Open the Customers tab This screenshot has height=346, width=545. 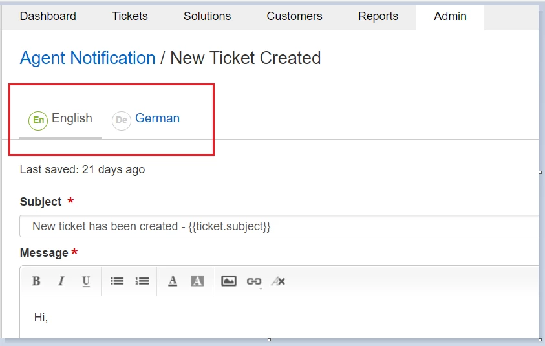pyautogui.click(x=294, y=16)
